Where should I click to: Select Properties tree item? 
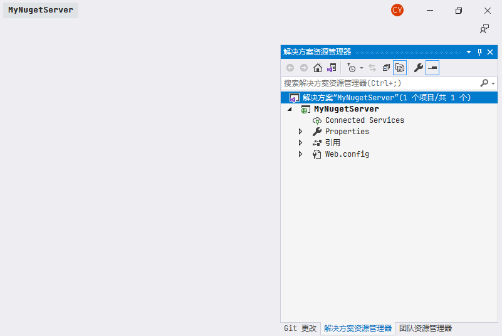(x=347, y=131)
